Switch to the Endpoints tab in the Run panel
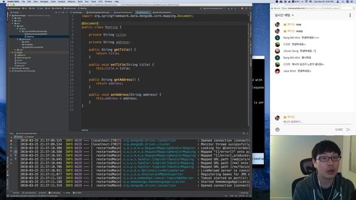The width and height of the screenshot is (356, 200). pyautogui.click(x=29, y=137)
